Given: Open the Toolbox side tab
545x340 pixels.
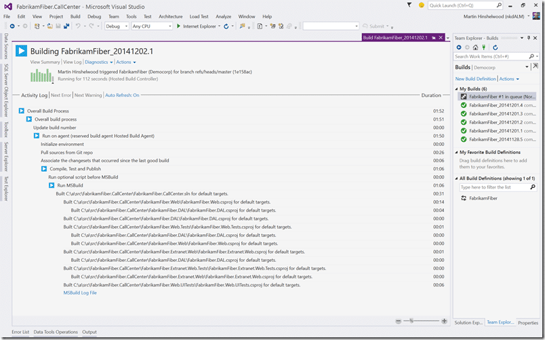Looking at the screenshot, I should pyautogui.click(x=6, y=129).
